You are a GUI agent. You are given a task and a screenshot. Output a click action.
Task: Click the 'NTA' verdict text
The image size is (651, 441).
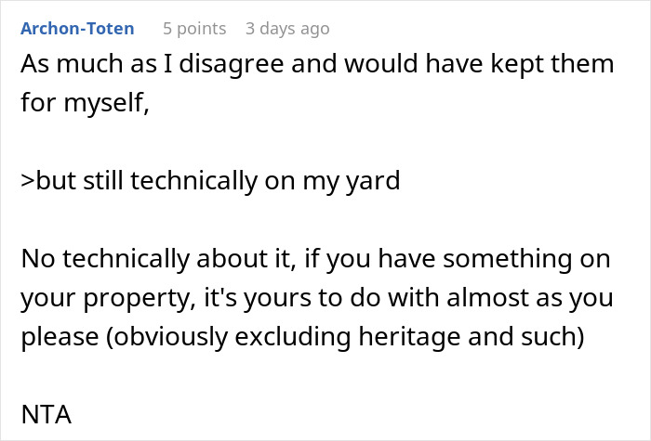(46, 415)
